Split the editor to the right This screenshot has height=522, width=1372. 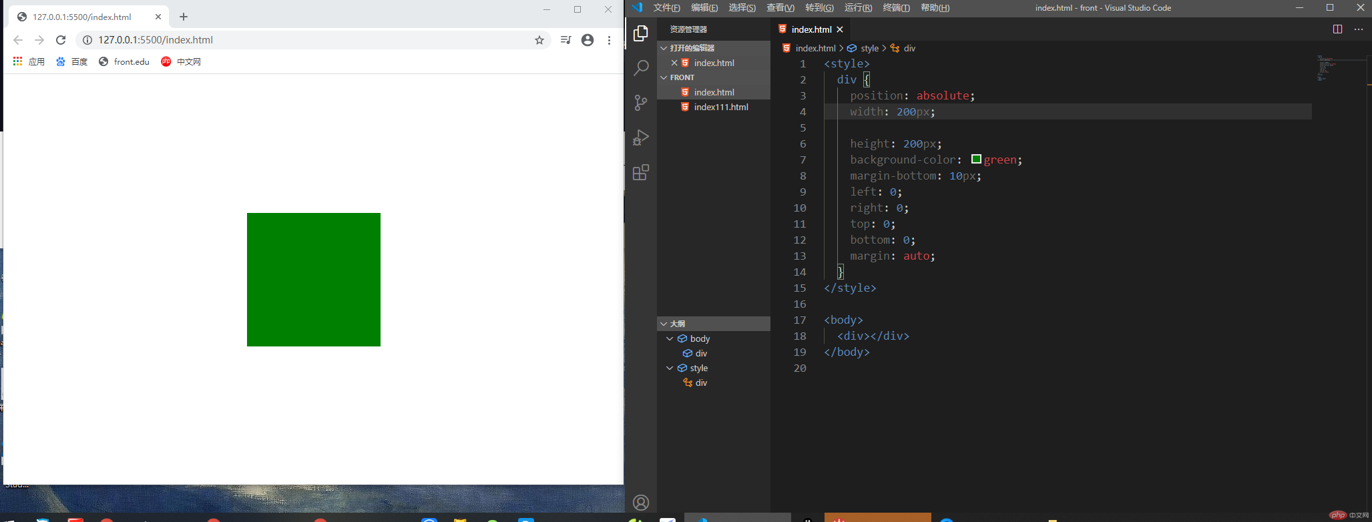[x=1337, y=29]
